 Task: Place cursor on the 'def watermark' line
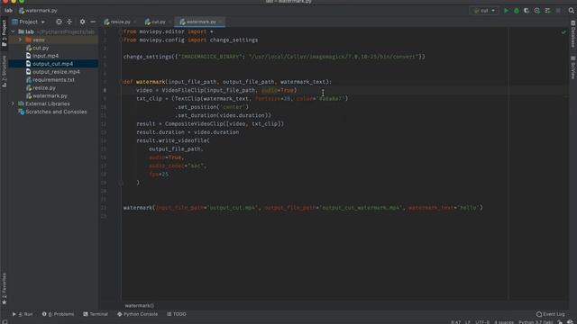[x=227, y=82]
